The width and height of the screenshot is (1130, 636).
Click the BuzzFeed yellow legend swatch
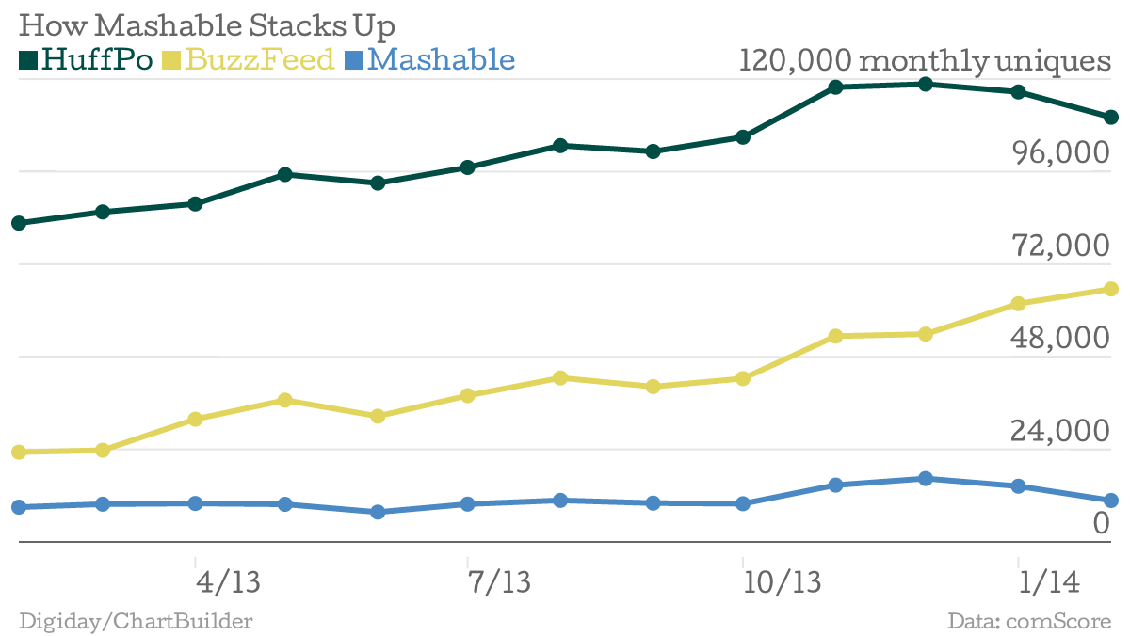[172, 61]
